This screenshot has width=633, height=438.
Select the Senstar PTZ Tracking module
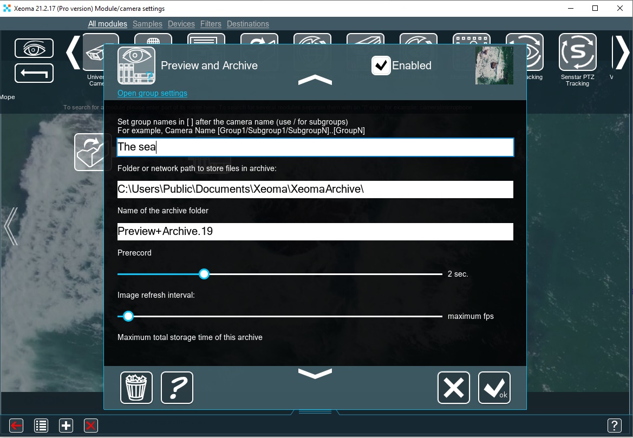click(x=577, y=52)
